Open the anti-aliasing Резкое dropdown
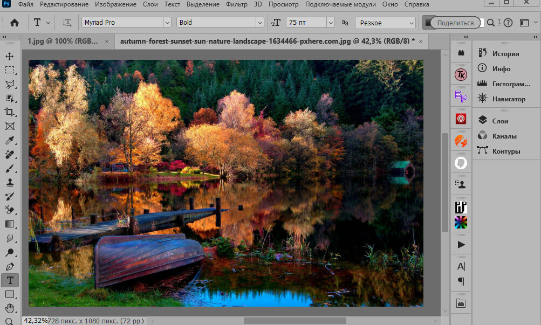 click(385, 23)
